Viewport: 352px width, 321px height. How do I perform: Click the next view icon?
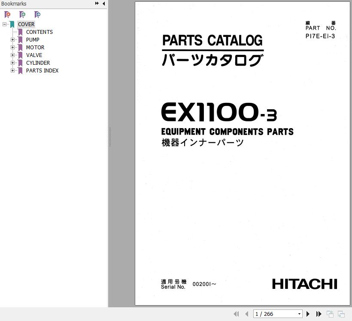coord(341,314)
